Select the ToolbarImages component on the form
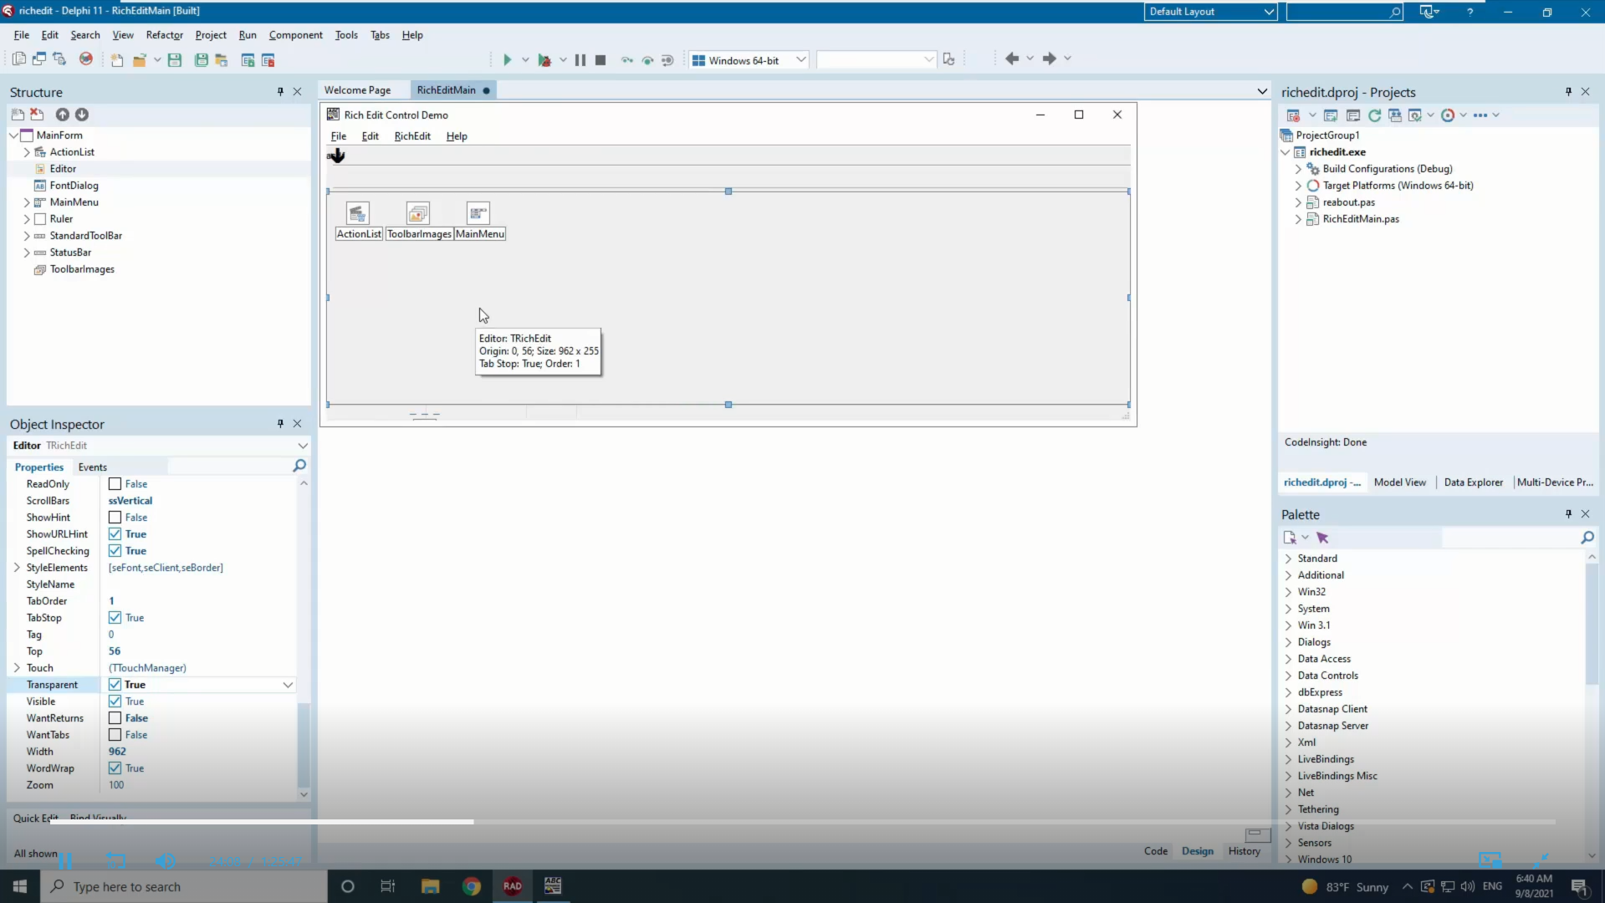The image size is (1605, 903). click(x=418, y=213)
